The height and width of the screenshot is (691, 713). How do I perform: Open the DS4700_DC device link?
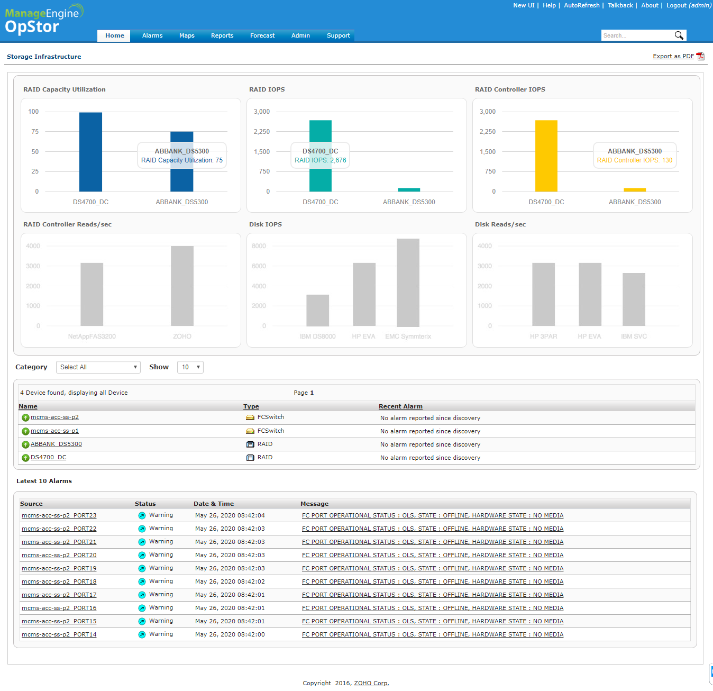click(x=49, y=458)
